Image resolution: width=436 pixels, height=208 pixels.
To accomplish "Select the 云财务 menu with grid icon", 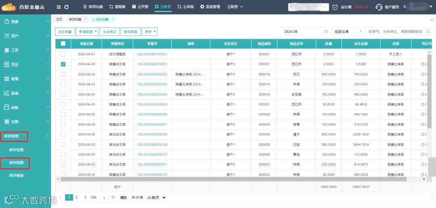I will 163,7.
